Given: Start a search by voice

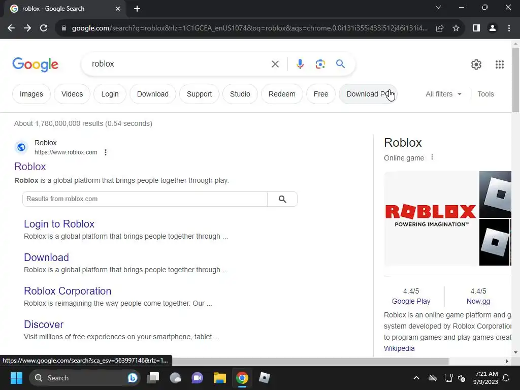Looking at the screenshot, I should [300, 64].
